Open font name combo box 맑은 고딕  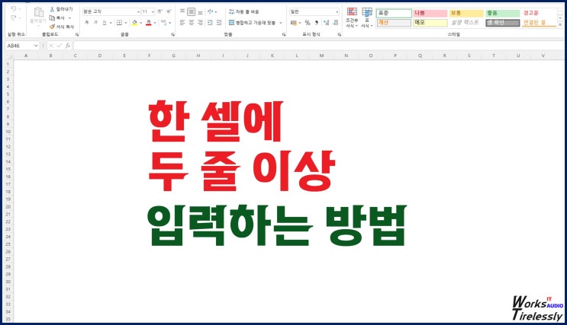[x=111, y=11]
